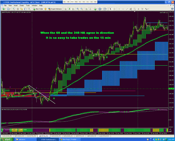Expand the Periods dropdown arrow
Screen dimensions: 175x141
(x=102, y=9)
